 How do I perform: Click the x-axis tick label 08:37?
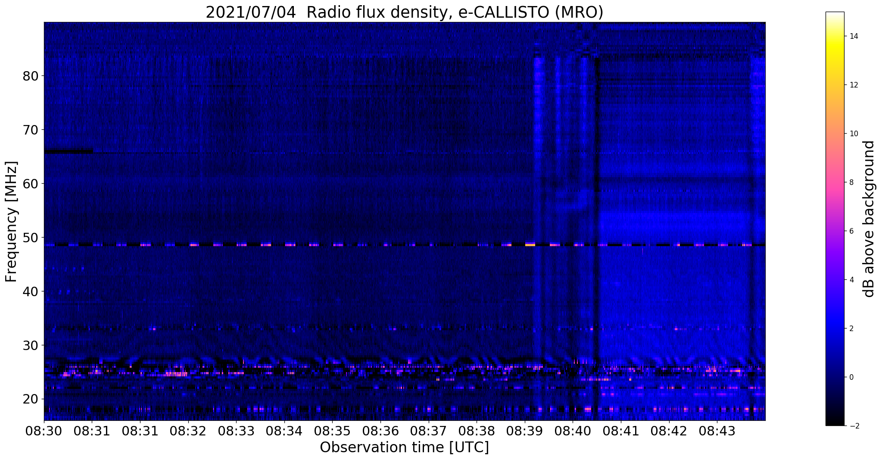tap(428, 431)
